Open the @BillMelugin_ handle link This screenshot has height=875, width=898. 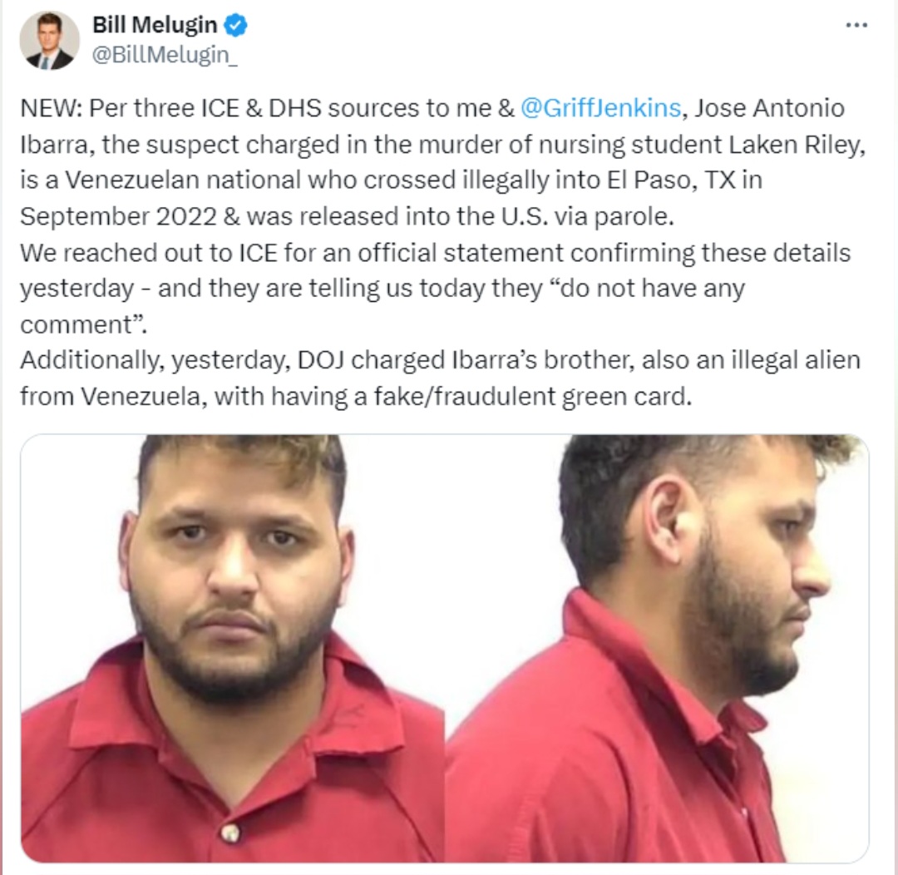coord(165,55)
